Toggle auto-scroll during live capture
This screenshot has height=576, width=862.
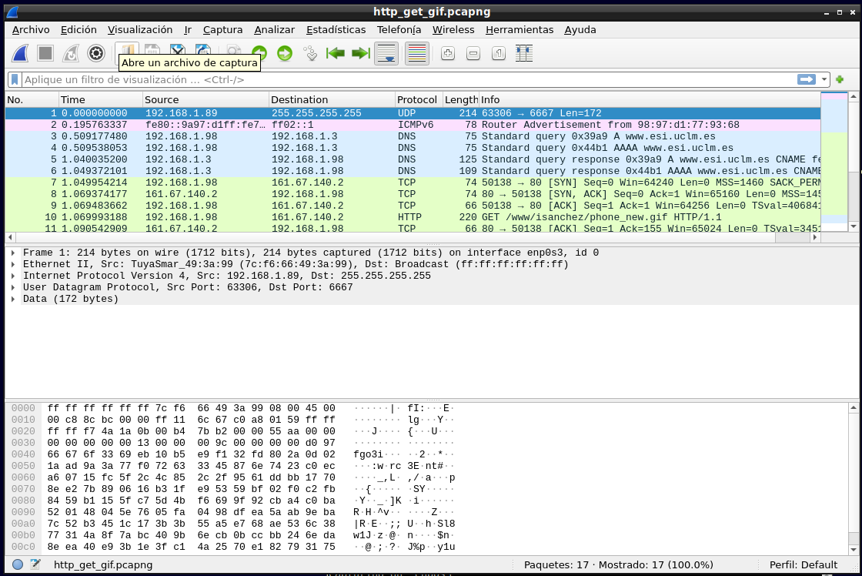(386, 54)
